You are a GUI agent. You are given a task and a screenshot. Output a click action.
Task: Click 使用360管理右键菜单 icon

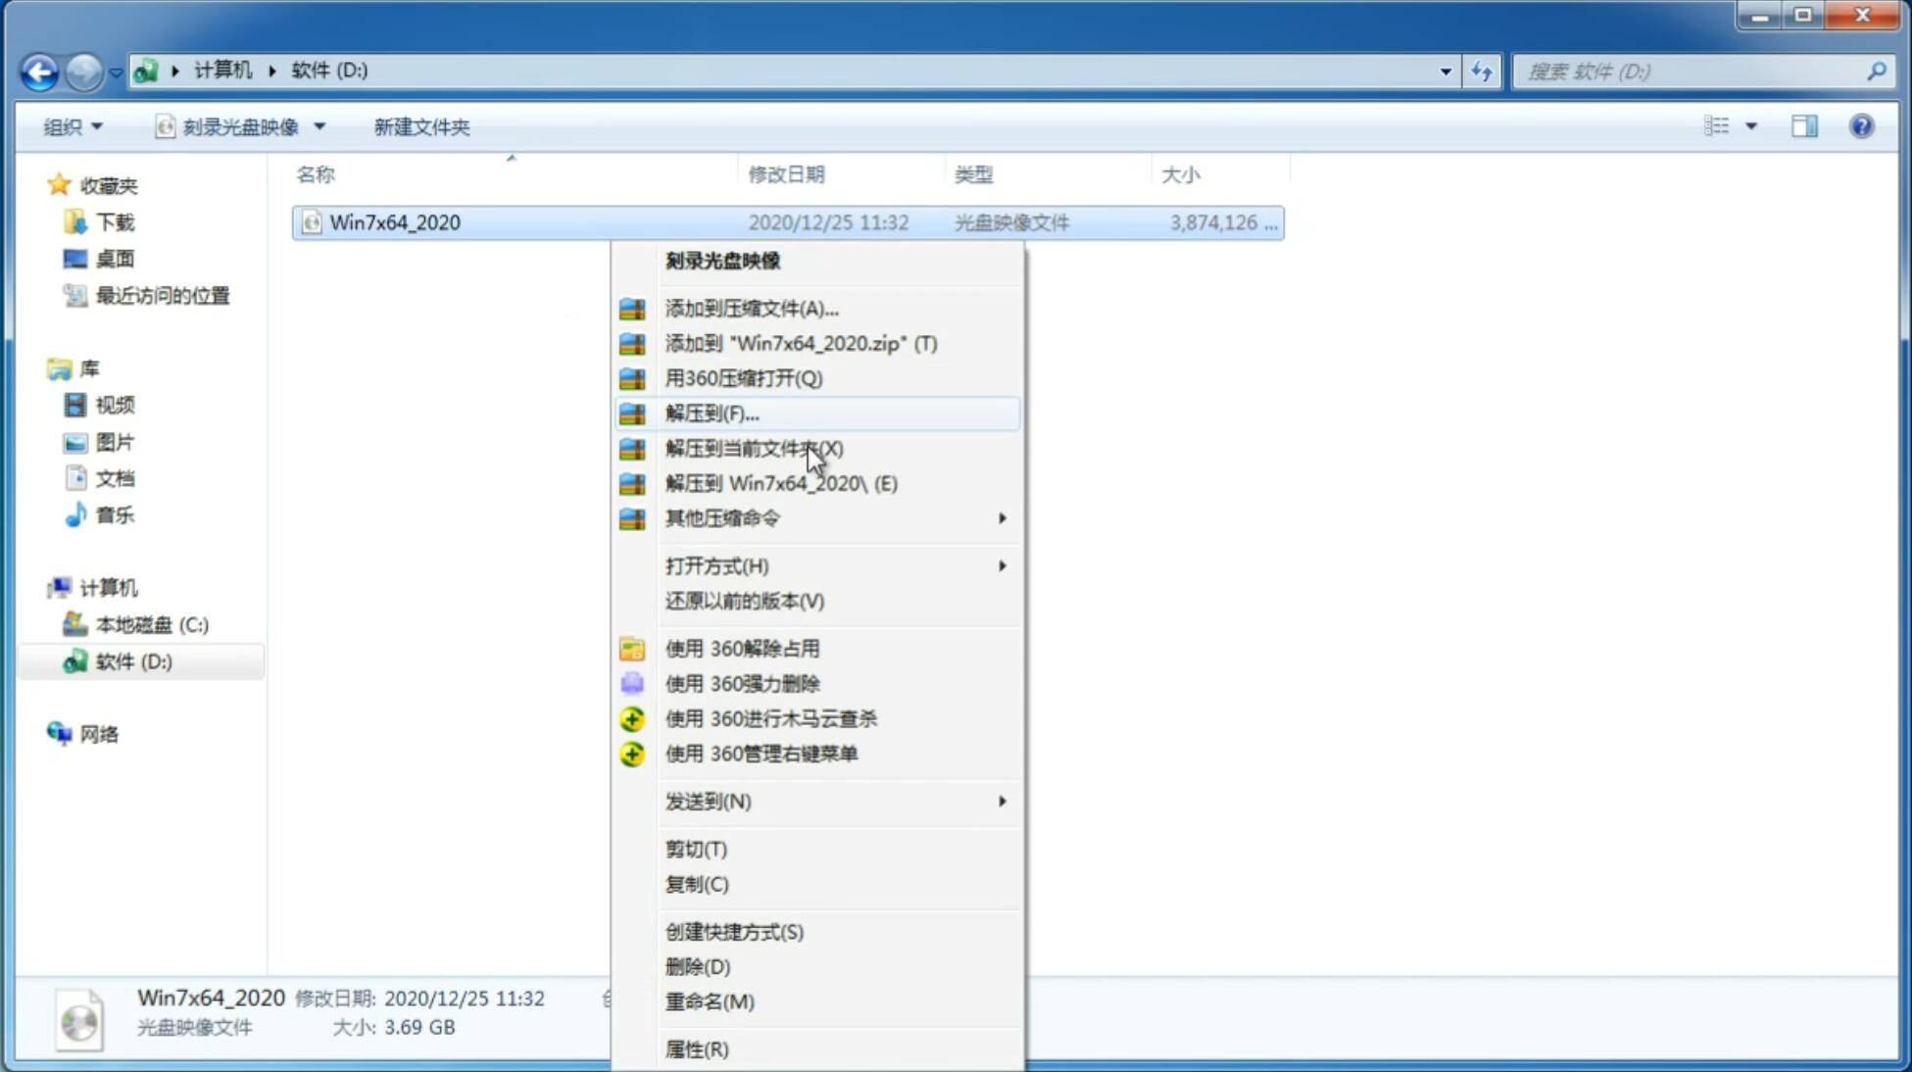click(x=630, y=753)
